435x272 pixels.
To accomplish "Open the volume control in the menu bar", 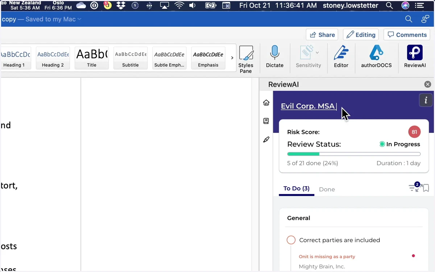I will 192,5.
